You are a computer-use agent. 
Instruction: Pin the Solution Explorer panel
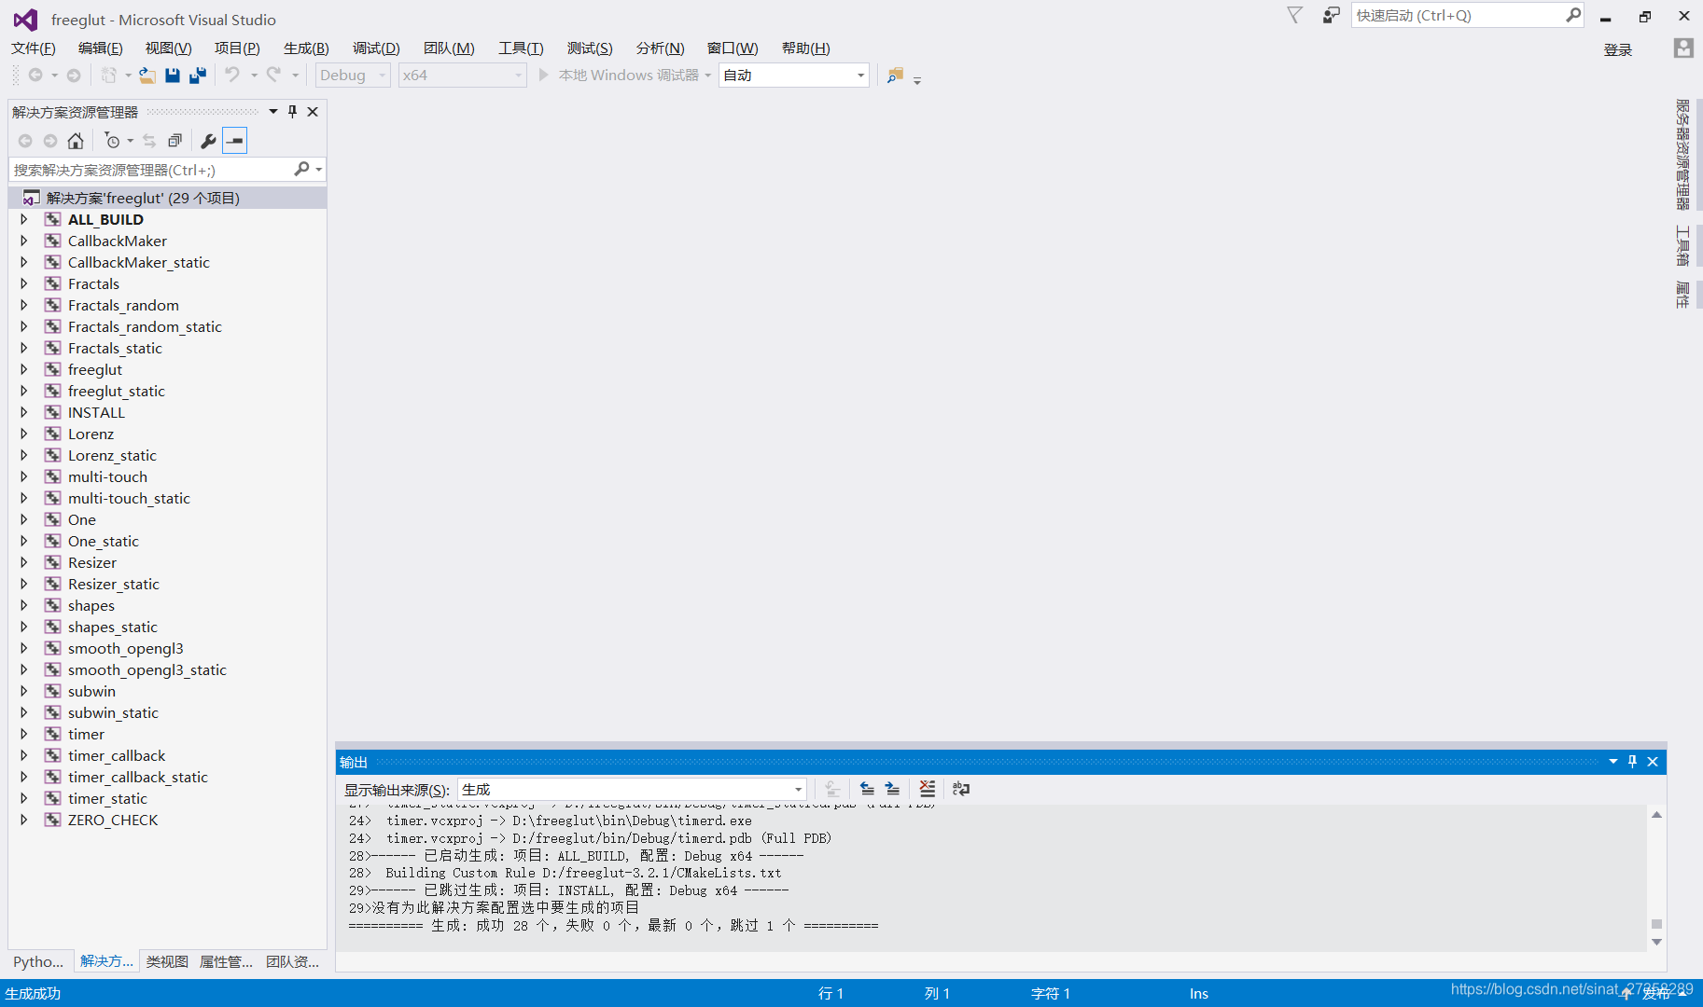(292, 112)
